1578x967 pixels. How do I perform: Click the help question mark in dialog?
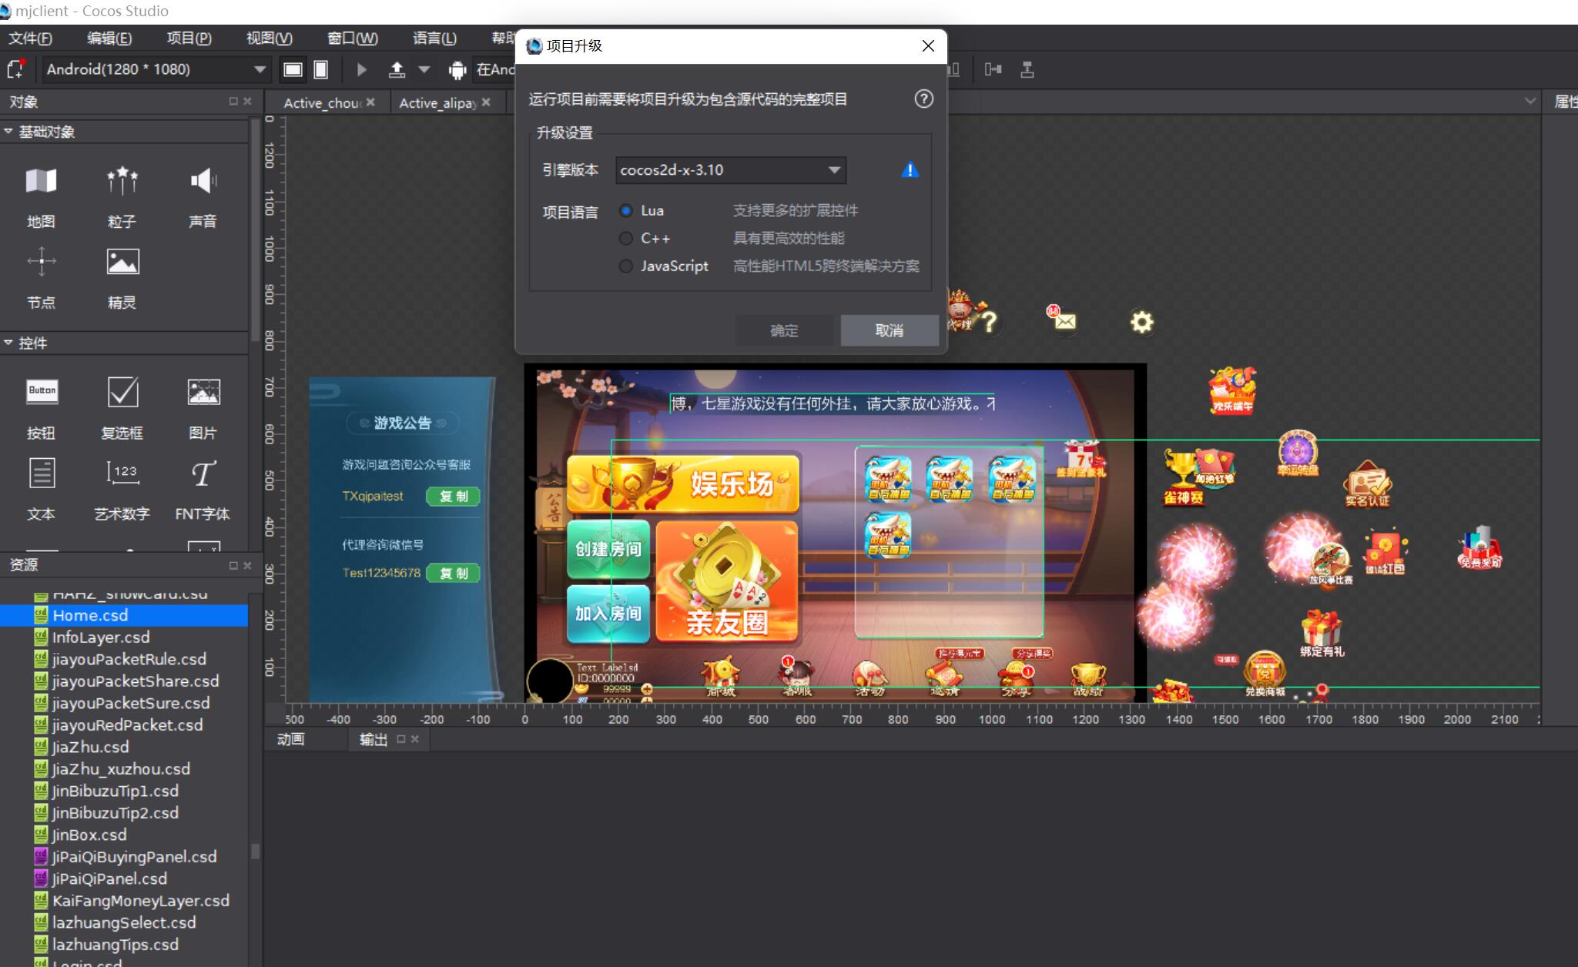pyautogui.click(x=923, y=99)
